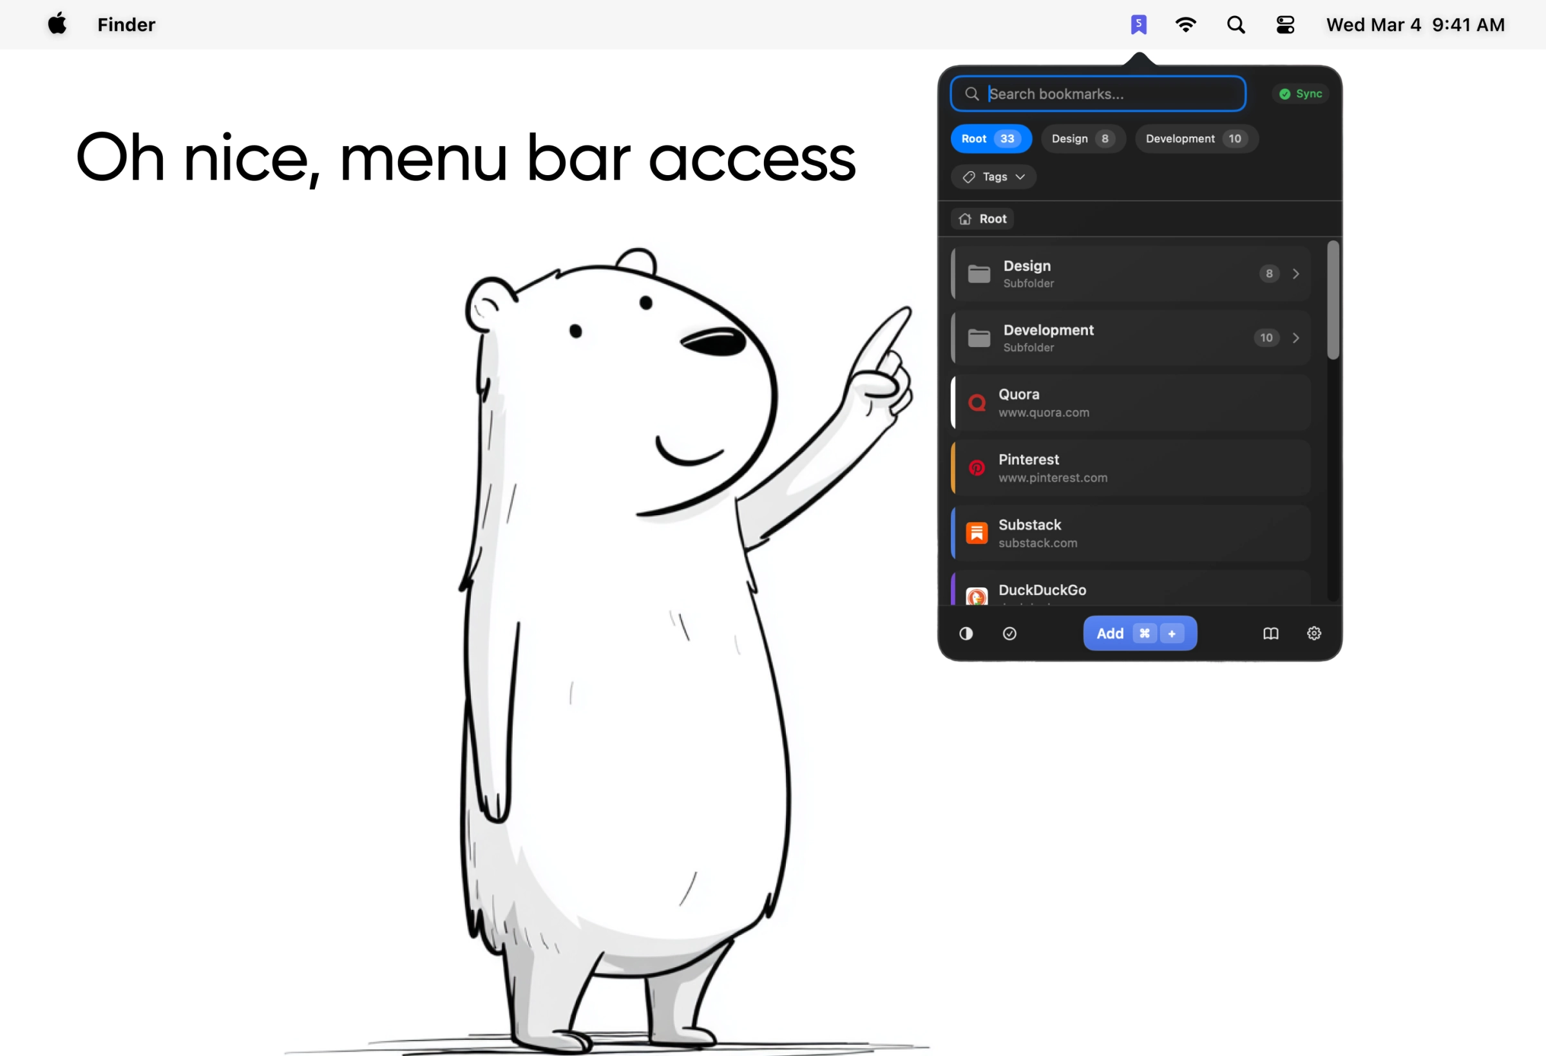Open the bookmark app menu bar icon
The height and width of the screenshot is (1056, 1546).
(1138, 24)
